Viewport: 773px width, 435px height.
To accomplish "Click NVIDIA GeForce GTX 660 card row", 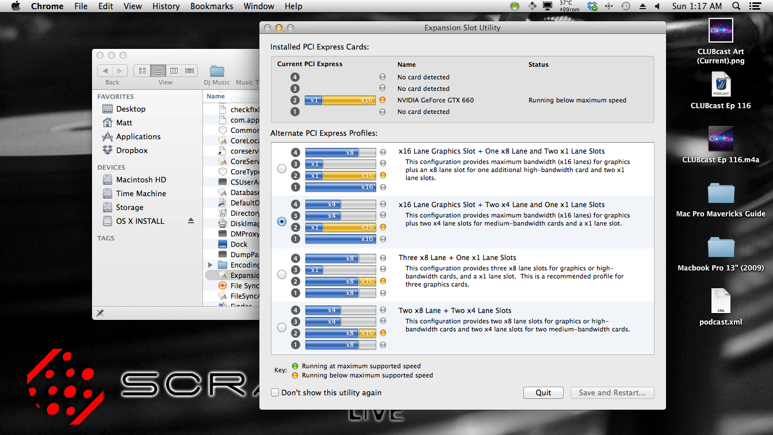I will tap(462, 100).
